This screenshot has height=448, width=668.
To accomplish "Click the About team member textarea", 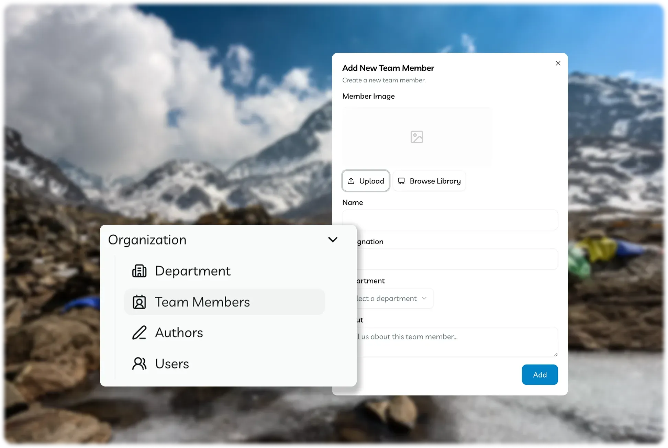I will [x=457, y=342].
